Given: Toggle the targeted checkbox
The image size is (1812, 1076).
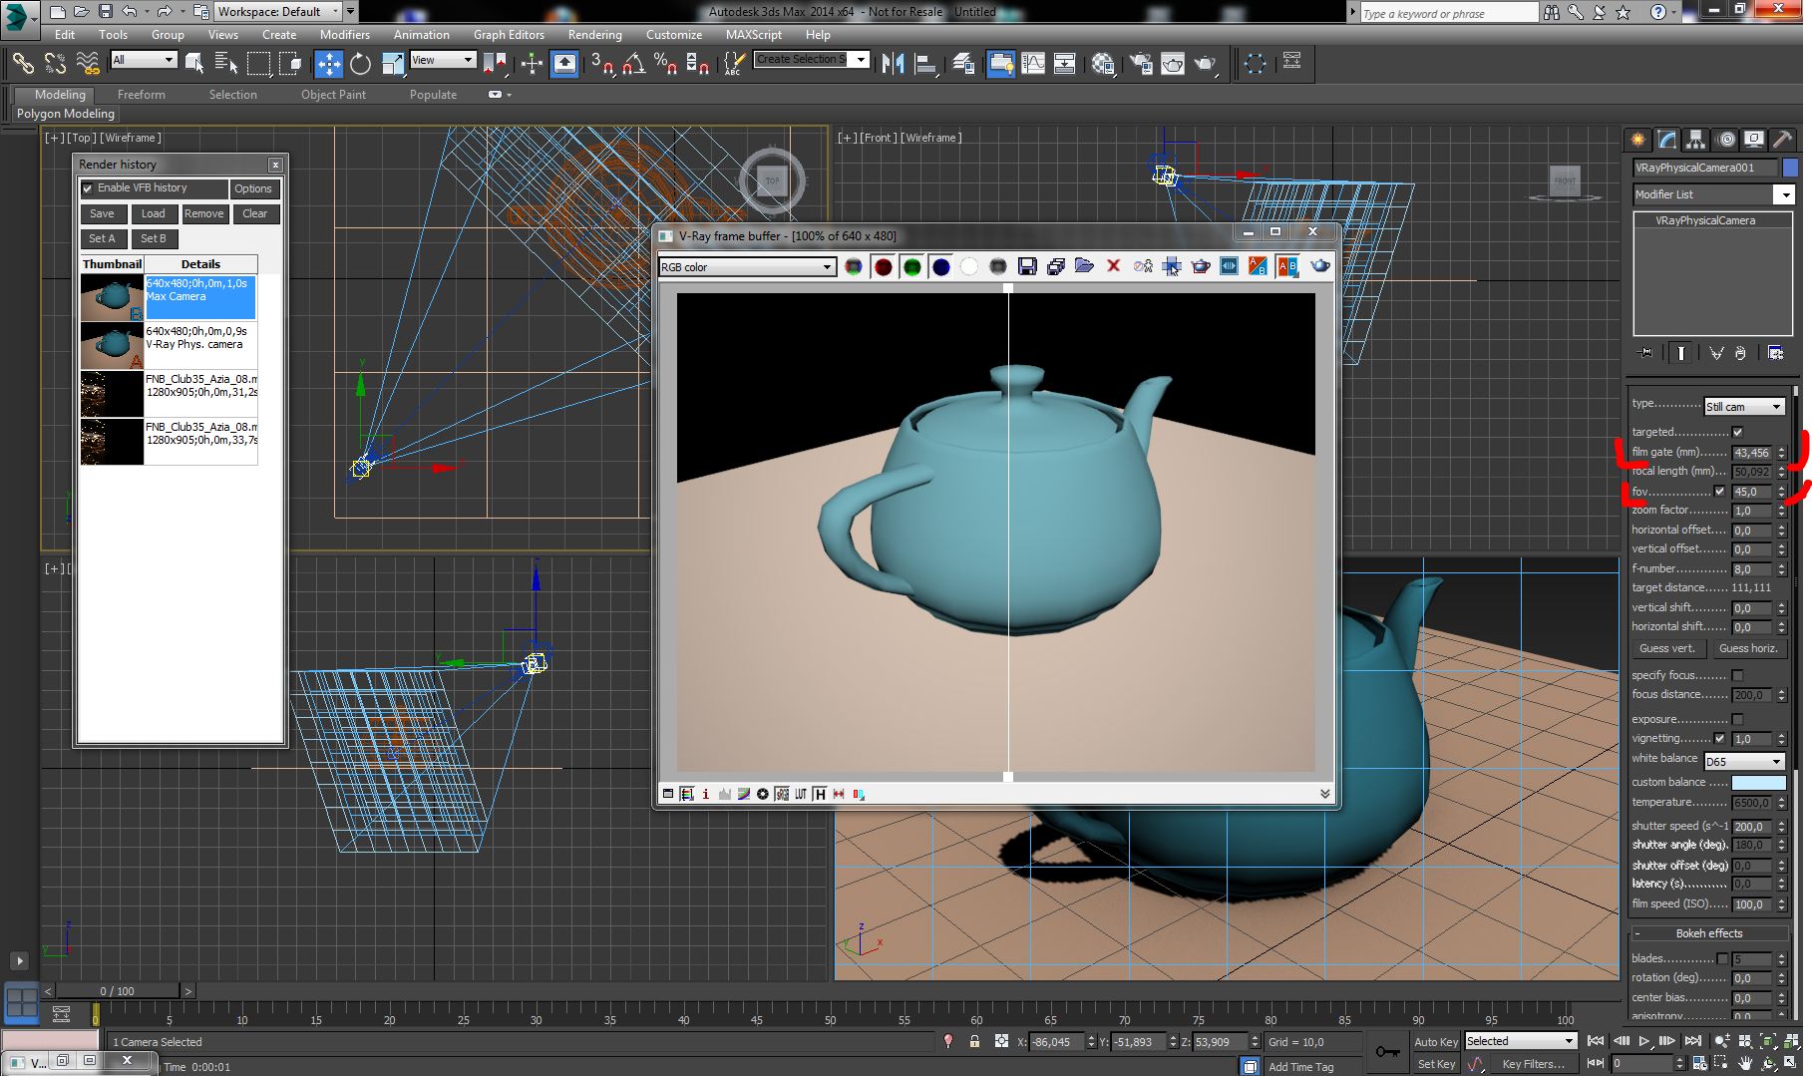Looking at the screenshot, I should click(1737, 433).
